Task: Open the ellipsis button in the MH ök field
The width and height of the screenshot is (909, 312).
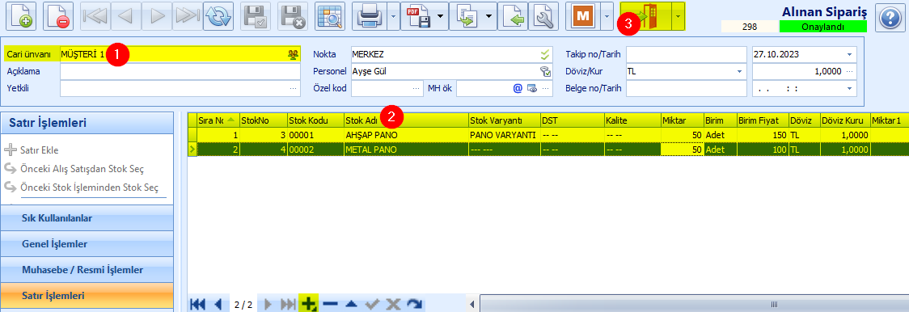Action: pos(546,88)
